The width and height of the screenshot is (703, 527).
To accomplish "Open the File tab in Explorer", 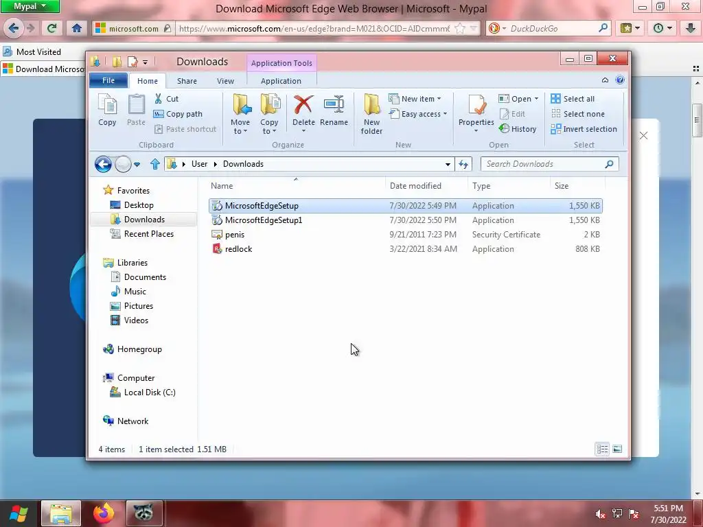I will click(x=108, y=80).
